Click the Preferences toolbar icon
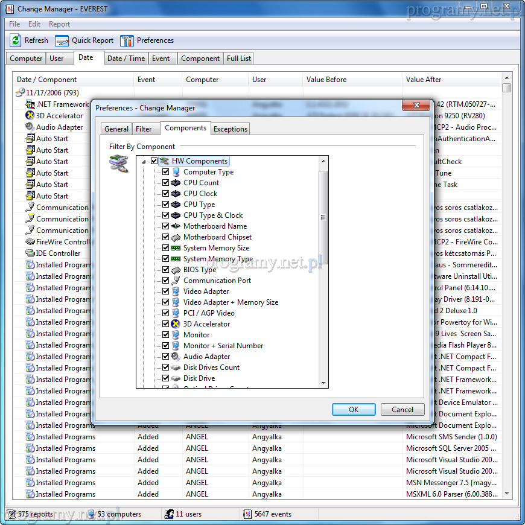The width and height of the screenshot is (525, 525). click(127, 40)
